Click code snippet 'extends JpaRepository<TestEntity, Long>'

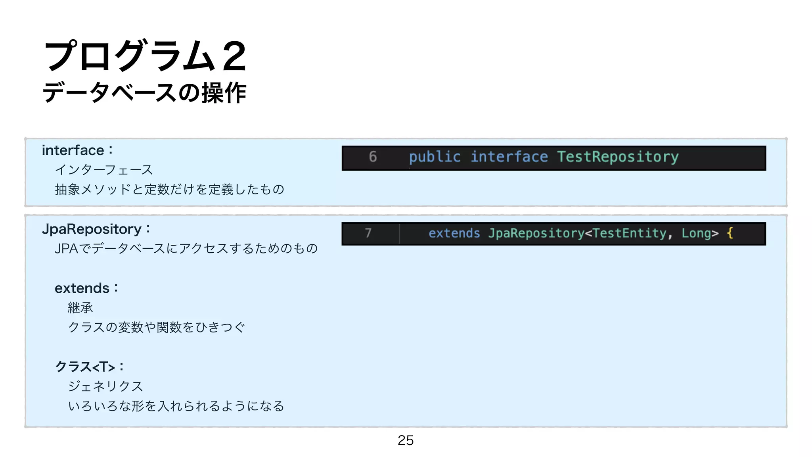[573, 233]
